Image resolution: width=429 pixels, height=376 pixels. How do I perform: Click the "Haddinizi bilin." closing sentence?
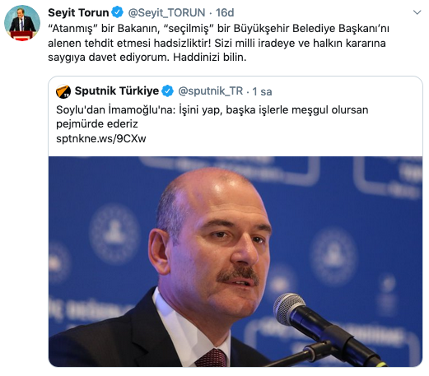pos(210,58)
